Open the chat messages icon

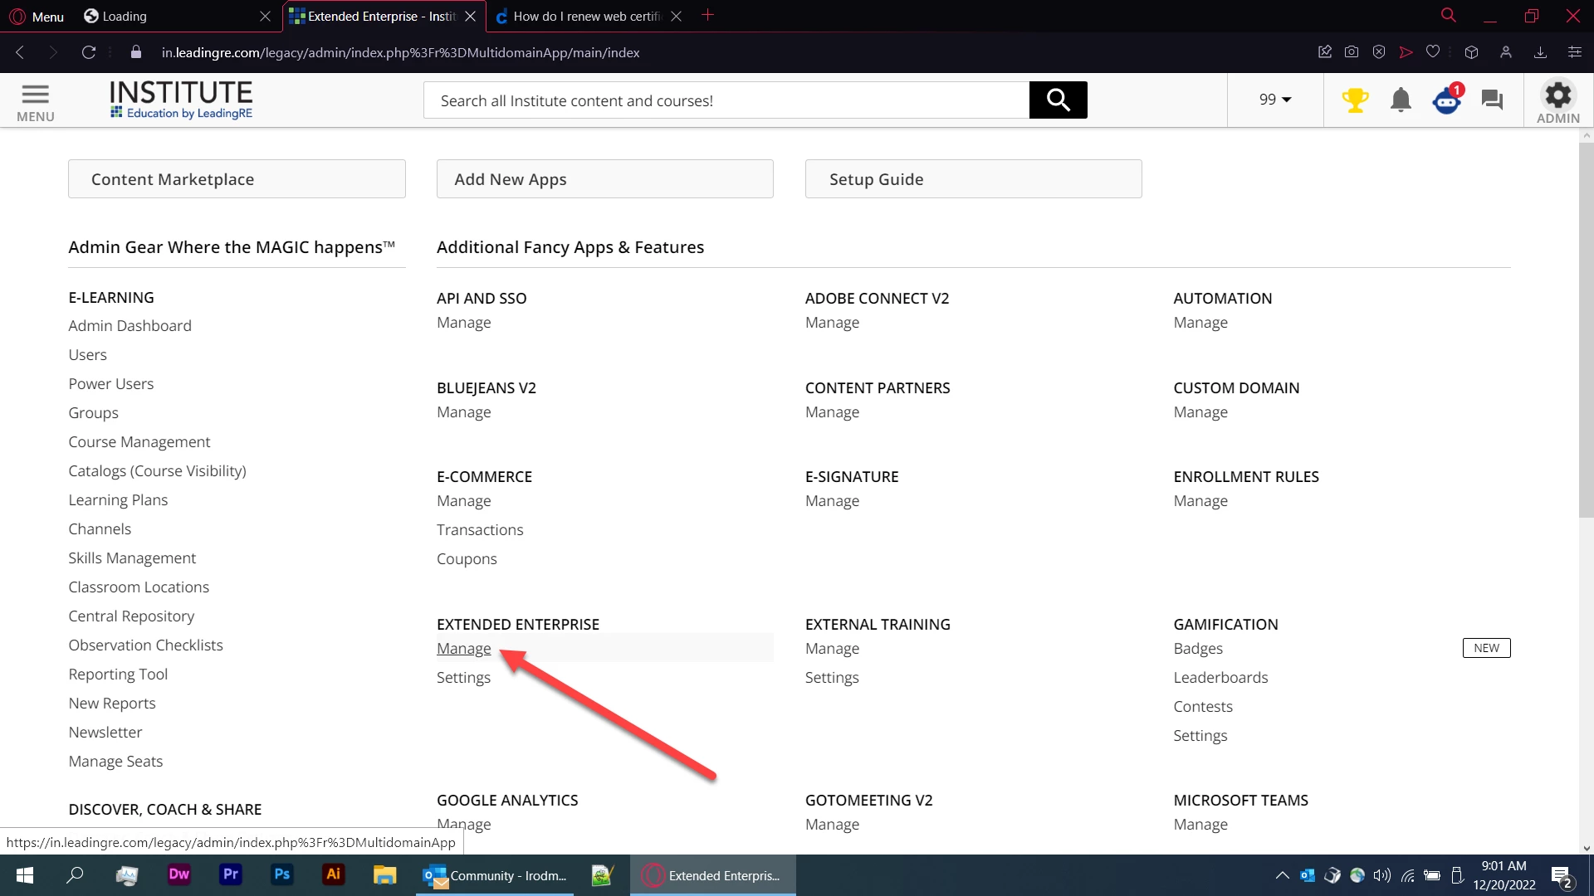[x=1492, y=100]
